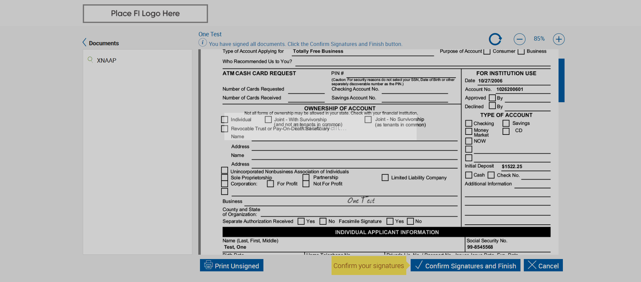Click the info icon beside the signed message
Image resolution: width=641 pixels, height=282 pixels.
(x=202, y=42)
